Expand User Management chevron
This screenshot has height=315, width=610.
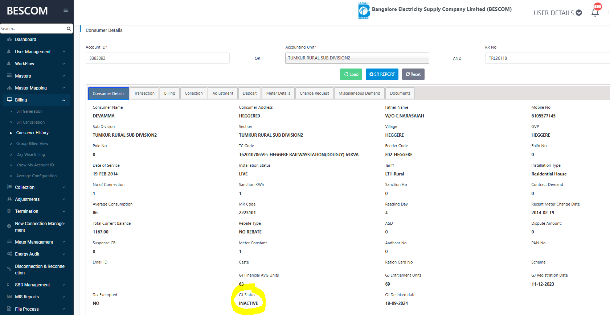64,52
